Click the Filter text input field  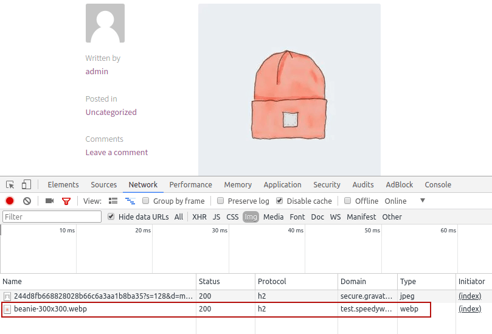[x=52, y=217]
